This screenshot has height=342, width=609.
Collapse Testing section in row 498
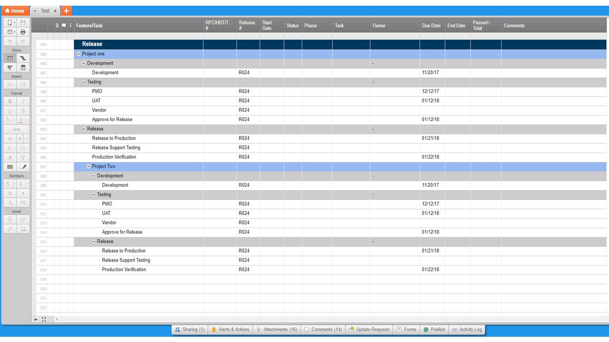84,82
